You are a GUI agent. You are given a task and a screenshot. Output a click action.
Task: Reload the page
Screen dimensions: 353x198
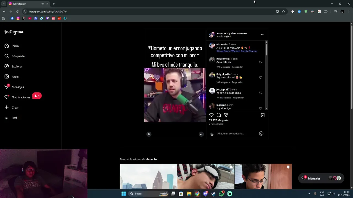tap(17, 12)
